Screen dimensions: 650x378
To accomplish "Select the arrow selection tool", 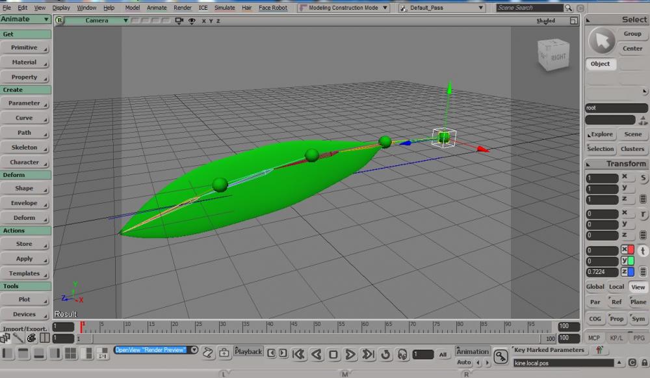I will [x=601, y=41].
